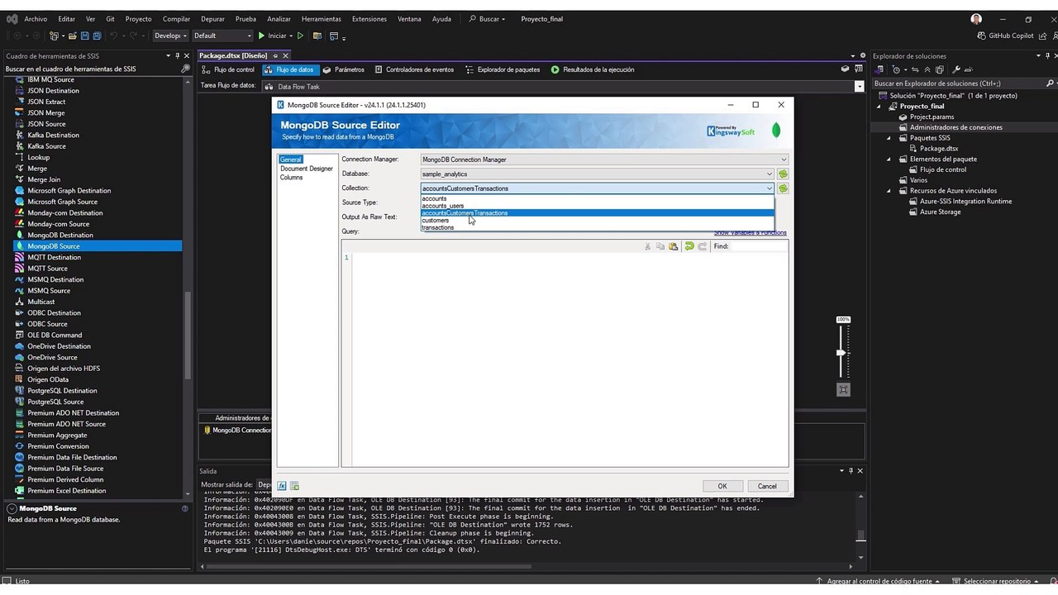This screenshot has height=595, width=1058.
Task: Click Show All Files icon in Solution Explorer
Action: point(938,69)
